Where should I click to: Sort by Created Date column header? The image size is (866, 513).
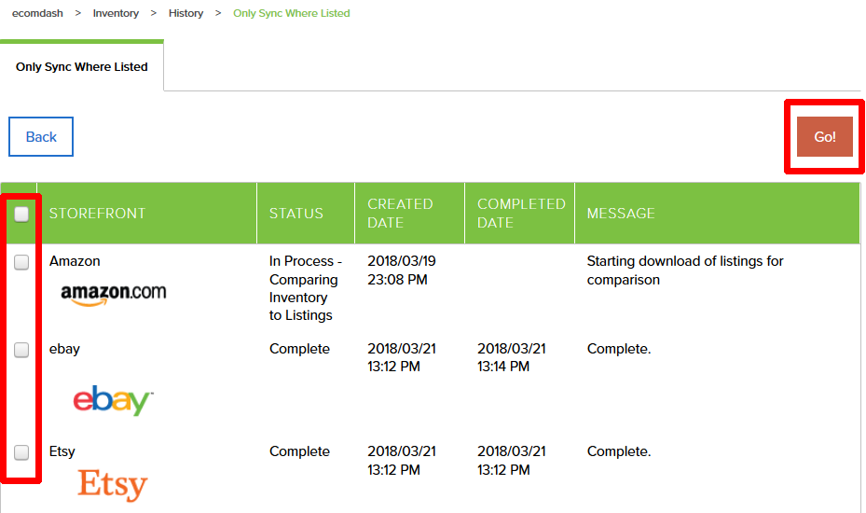coord(401,214)
